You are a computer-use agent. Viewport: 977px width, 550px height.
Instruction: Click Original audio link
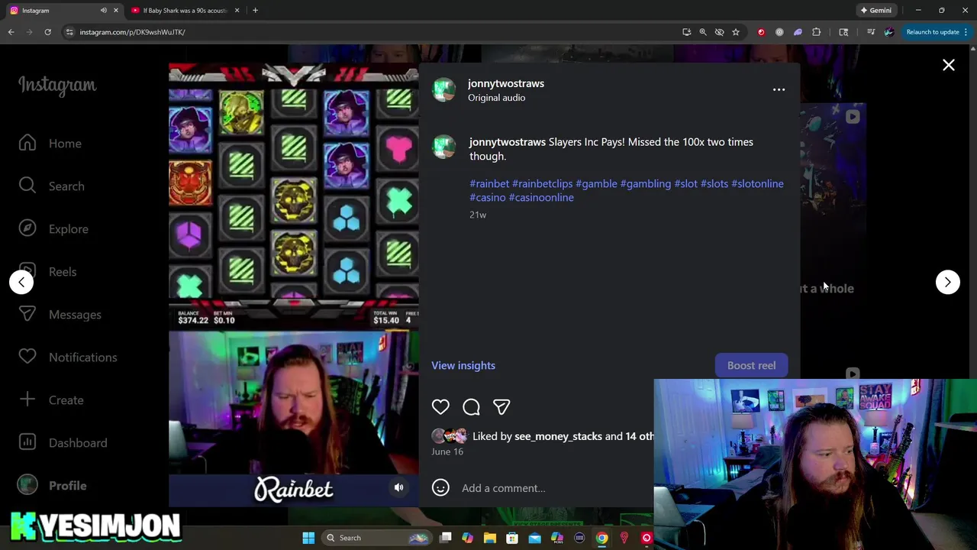(x=496, y=98)
